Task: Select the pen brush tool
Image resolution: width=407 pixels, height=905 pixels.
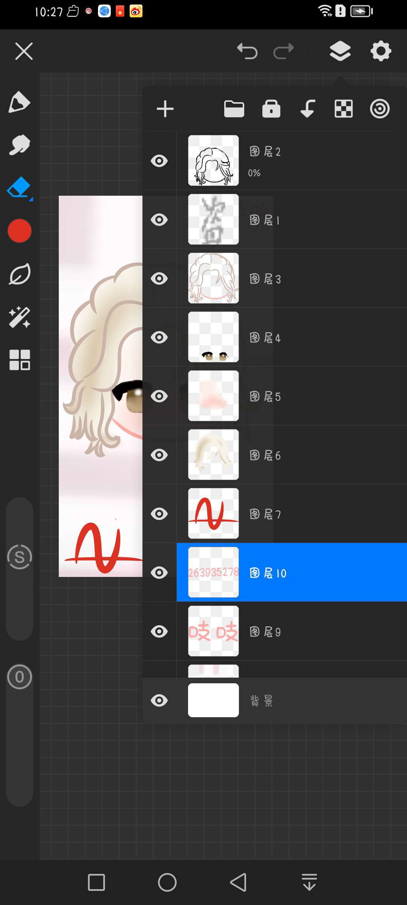Action: 19,102
